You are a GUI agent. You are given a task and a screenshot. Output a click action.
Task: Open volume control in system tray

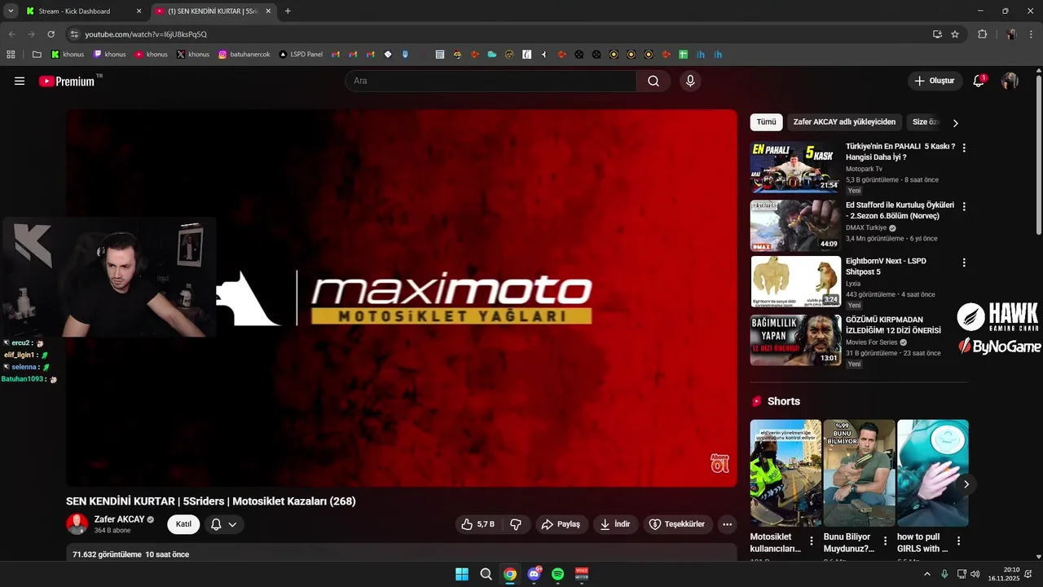click(x=975, y=574)
